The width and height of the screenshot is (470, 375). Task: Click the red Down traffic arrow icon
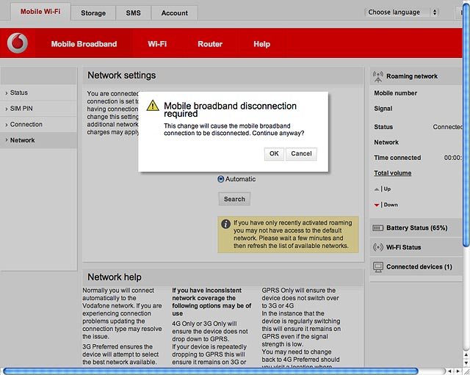point(377,205)
